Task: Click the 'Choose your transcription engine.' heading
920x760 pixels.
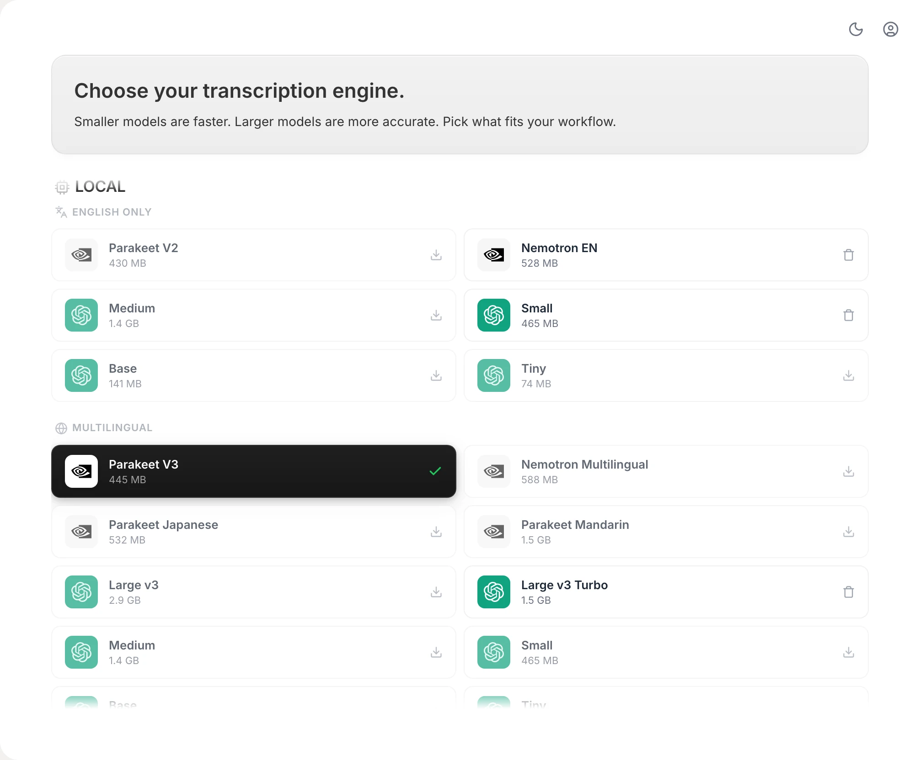Action: [x=239, y=90]
